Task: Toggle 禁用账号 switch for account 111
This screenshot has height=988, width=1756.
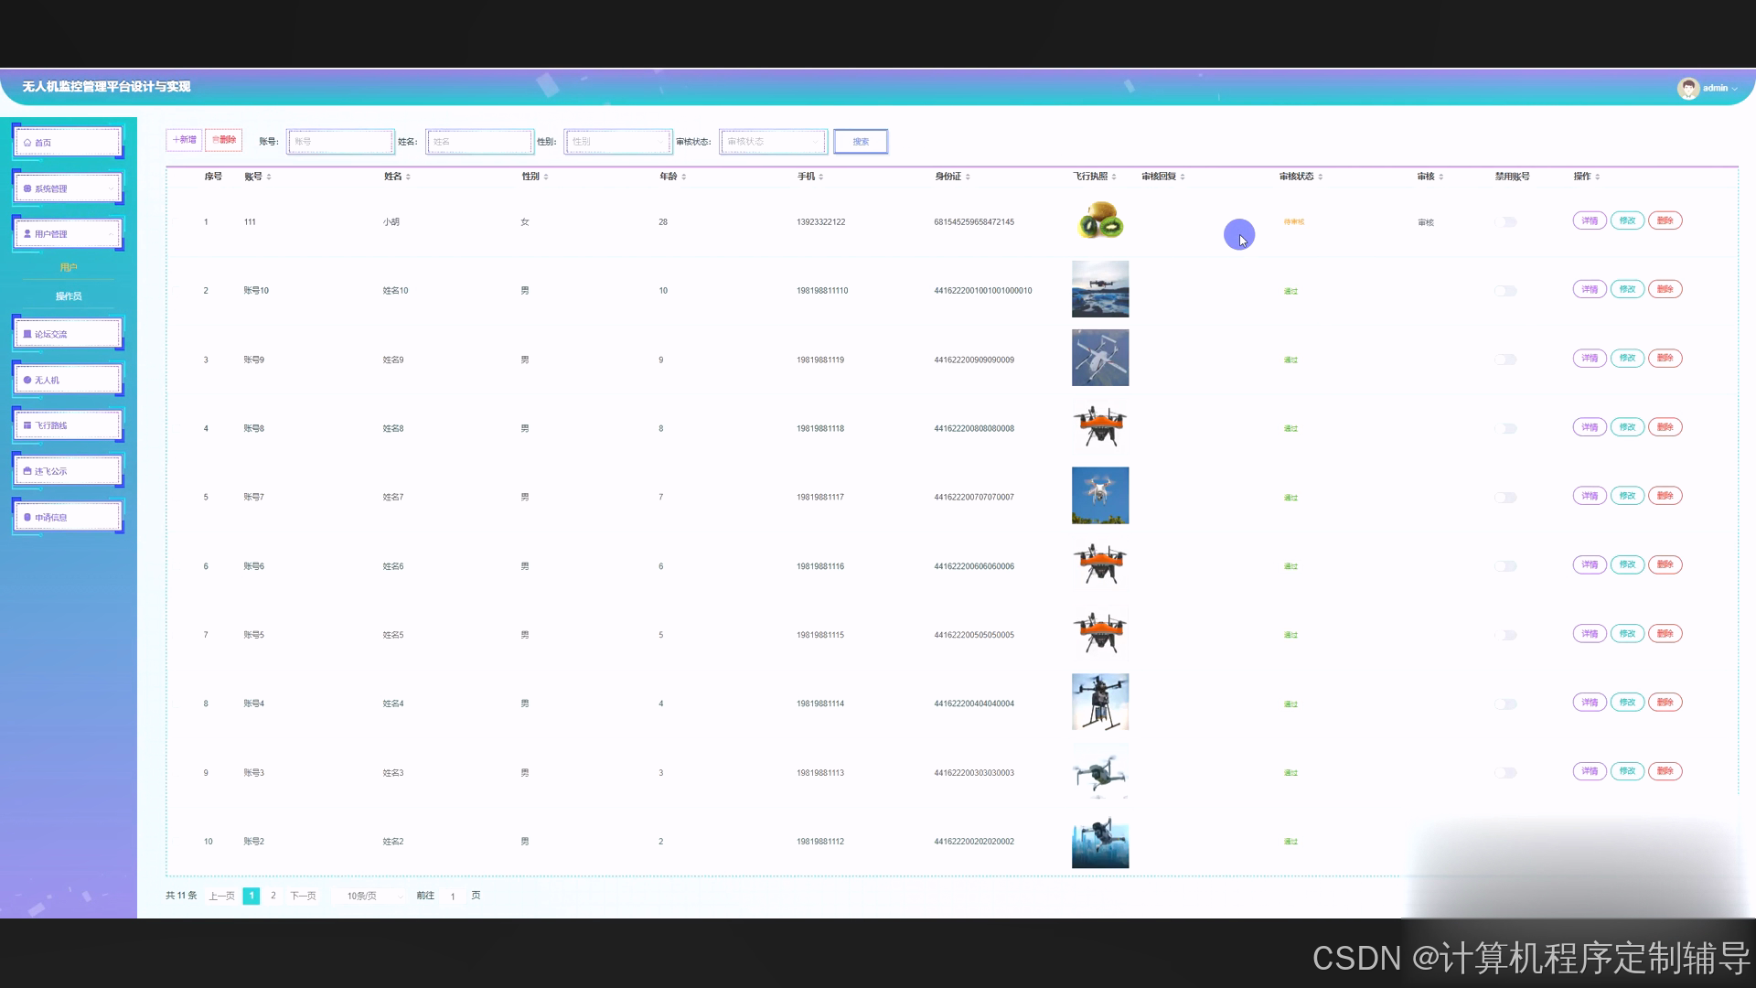Action: coord(1505,222)
